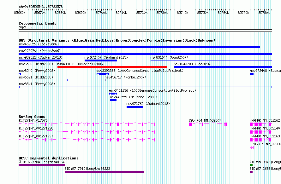Screen dimensions: 281x184
Task: Click the MIR7-1 gene label
Action: [x=267, y=144]
